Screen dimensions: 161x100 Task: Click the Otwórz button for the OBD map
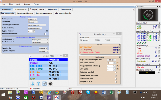[x=112, y=60]
